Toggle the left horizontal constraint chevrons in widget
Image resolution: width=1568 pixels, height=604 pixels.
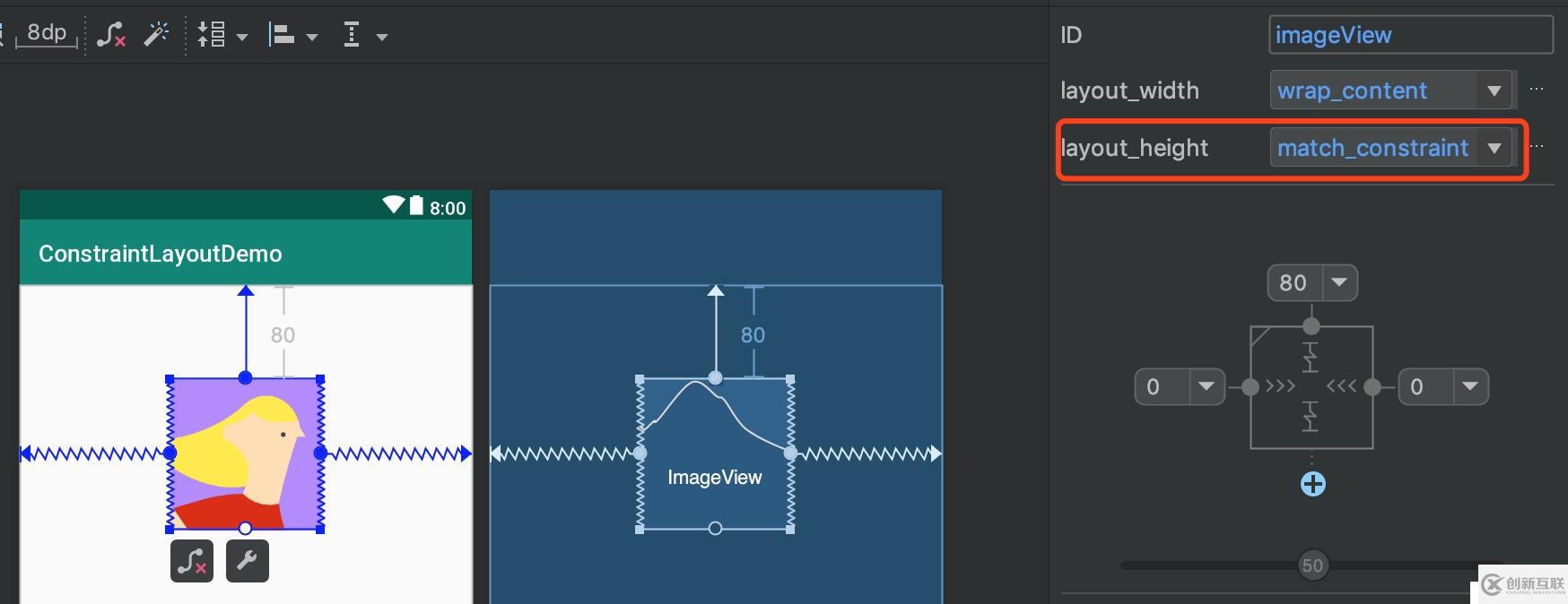click(x=1280, y=387)
